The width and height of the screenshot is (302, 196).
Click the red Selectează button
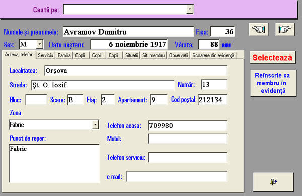[272, 57]
